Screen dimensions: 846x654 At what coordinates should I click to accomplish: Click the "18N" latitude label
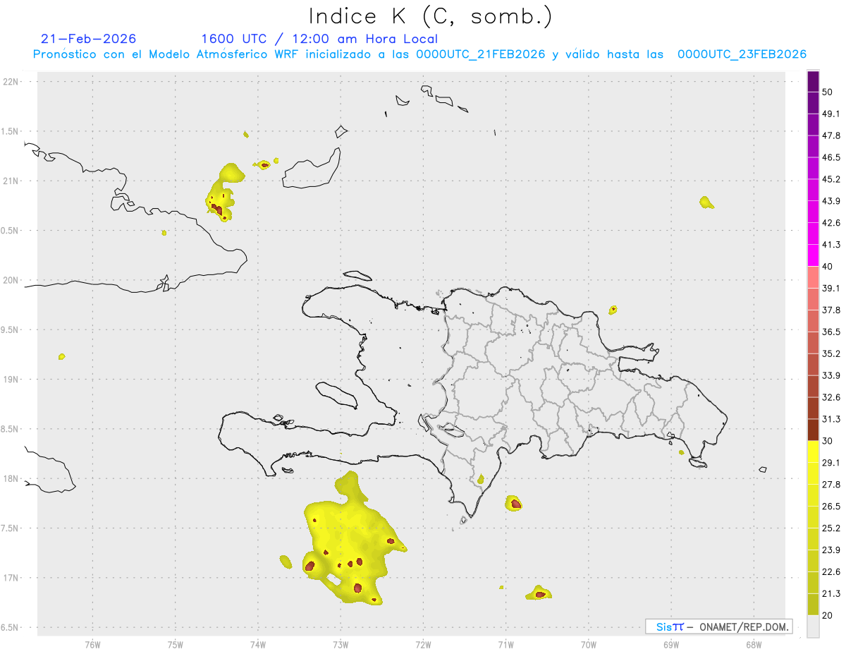coord(11,478)
